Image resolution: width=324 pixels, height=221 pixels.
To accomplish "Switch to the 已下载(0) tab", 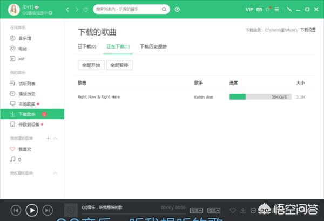I will (x=87, y=47).
